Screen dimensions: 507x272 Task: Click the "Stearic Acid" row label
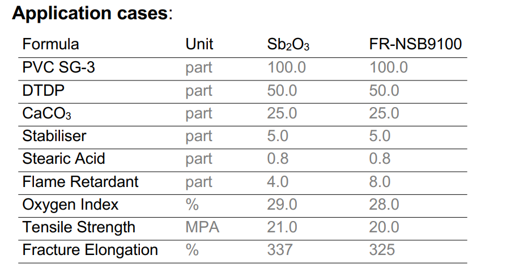pos(63,159)
